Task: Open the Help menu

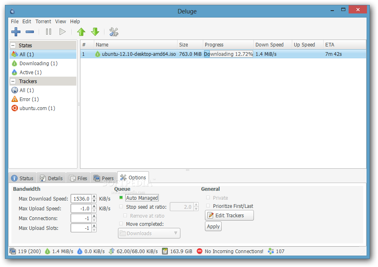Action: click(x=75, y=22)
